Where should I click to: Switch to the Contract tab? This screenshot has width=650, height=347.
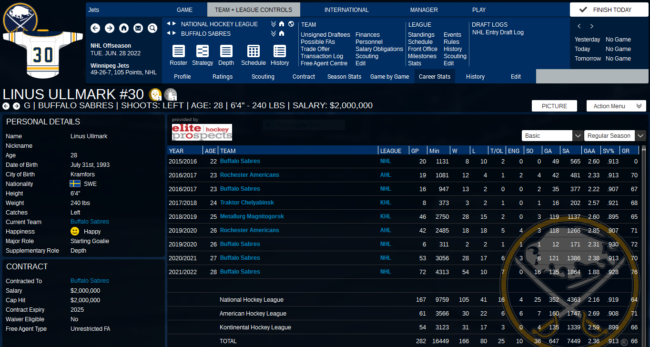pos(304,76)
